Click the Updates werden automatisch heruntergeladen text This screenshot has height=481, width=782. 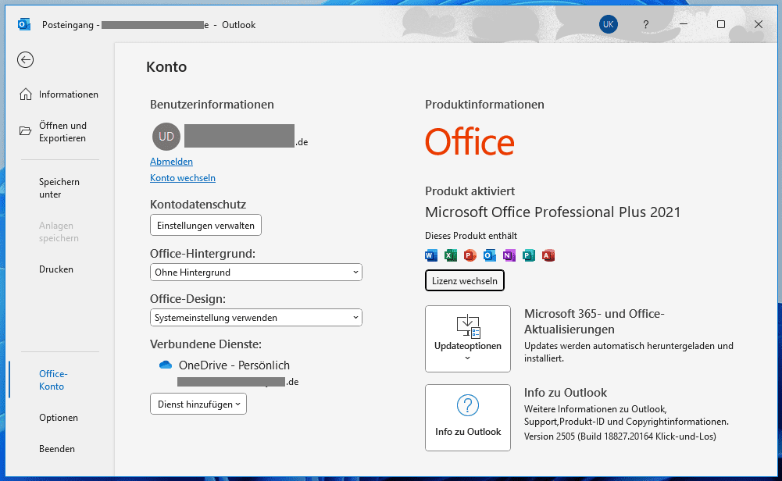click(x=628, y=352)
